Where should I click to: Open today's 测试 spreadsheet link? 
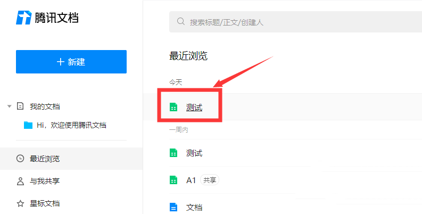click(x=194, y=108)
